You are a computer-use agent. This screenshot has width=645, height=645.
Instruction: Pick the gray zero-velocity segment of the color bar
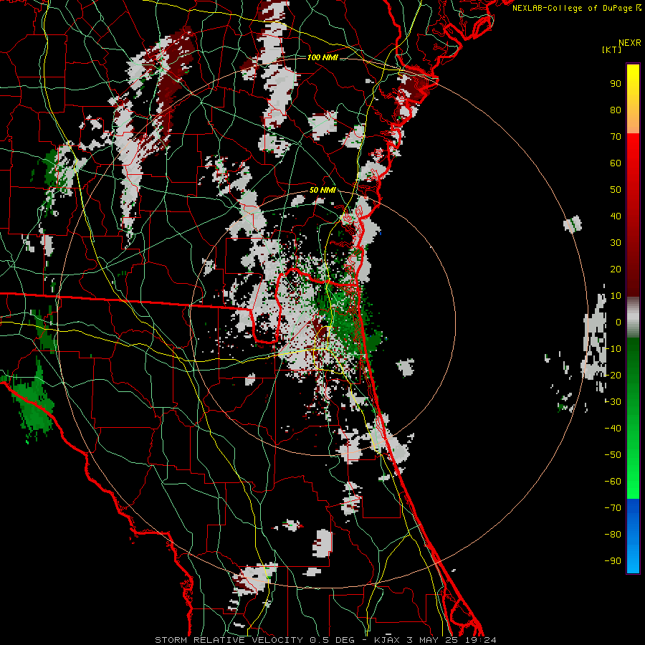click(x=633, y=317)
